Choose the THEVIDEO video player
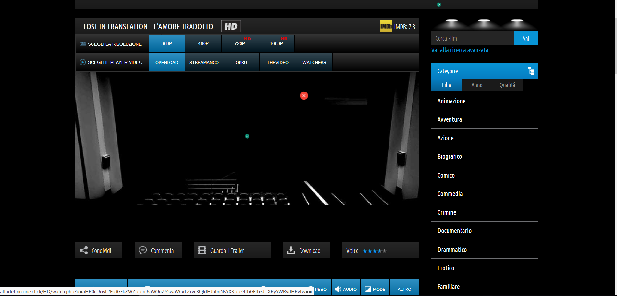 pos(278,62)
